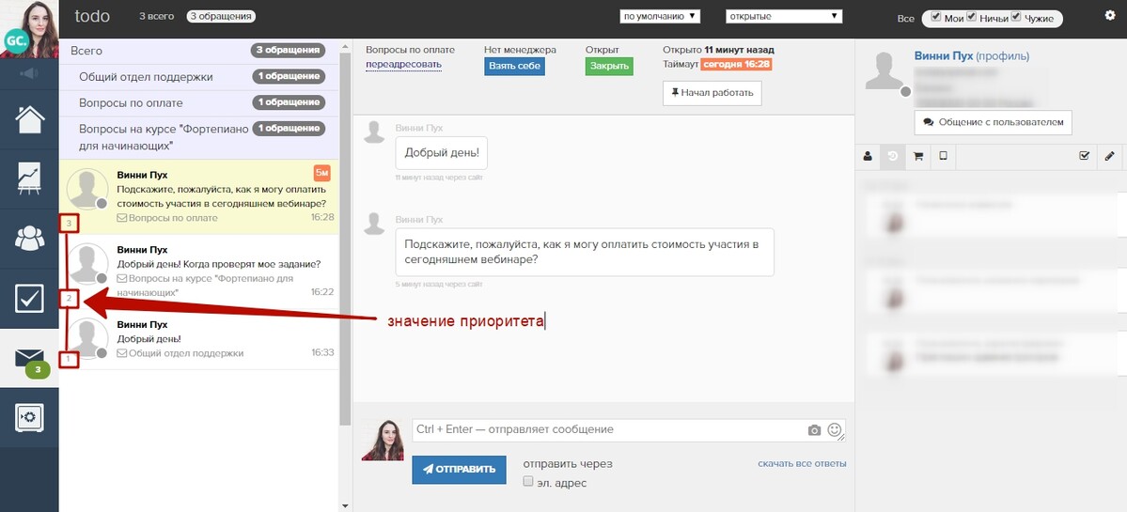1127x512 pixels.
Task: Open the Добрый день! conversation from 16:33
Action: 198,339
